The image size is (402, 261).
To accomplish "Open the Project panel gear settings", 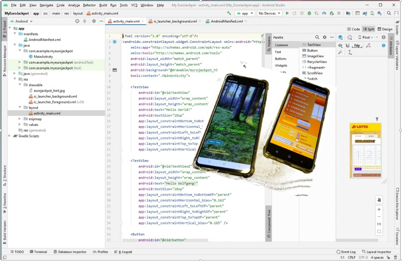I will coord(94,21).
